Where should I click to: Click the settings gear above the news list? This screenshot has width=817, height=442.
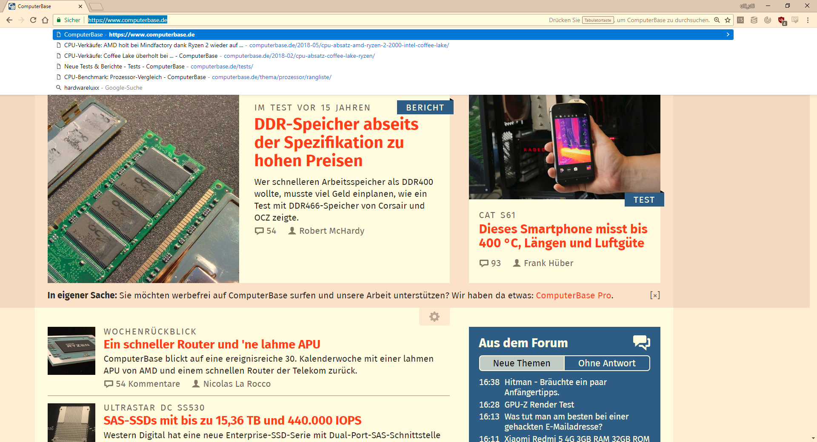(434, 317)
